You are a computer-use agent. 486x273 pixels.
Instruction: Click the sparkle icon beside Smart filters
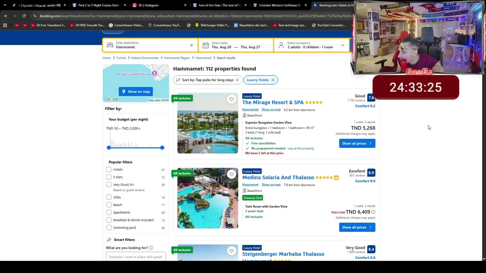point(109,240)
